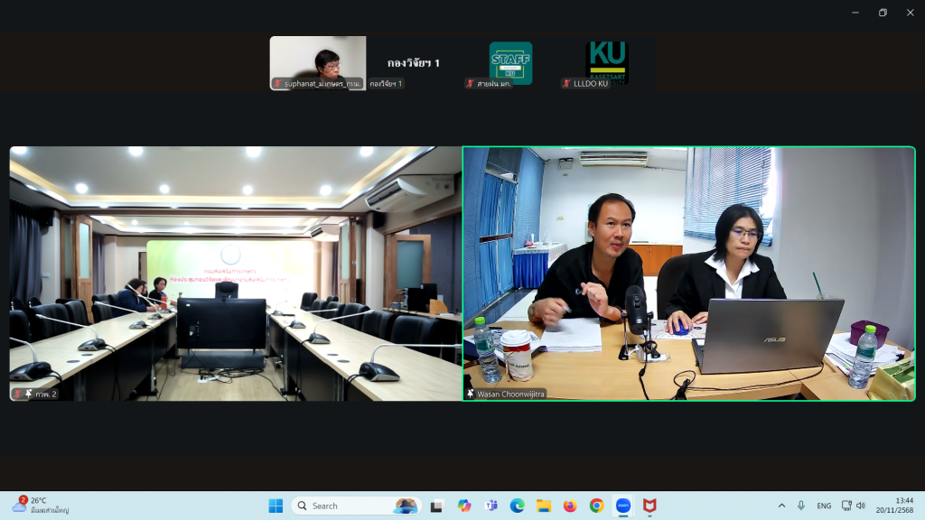Open Microsoft Teams taskbar icon

491,506
